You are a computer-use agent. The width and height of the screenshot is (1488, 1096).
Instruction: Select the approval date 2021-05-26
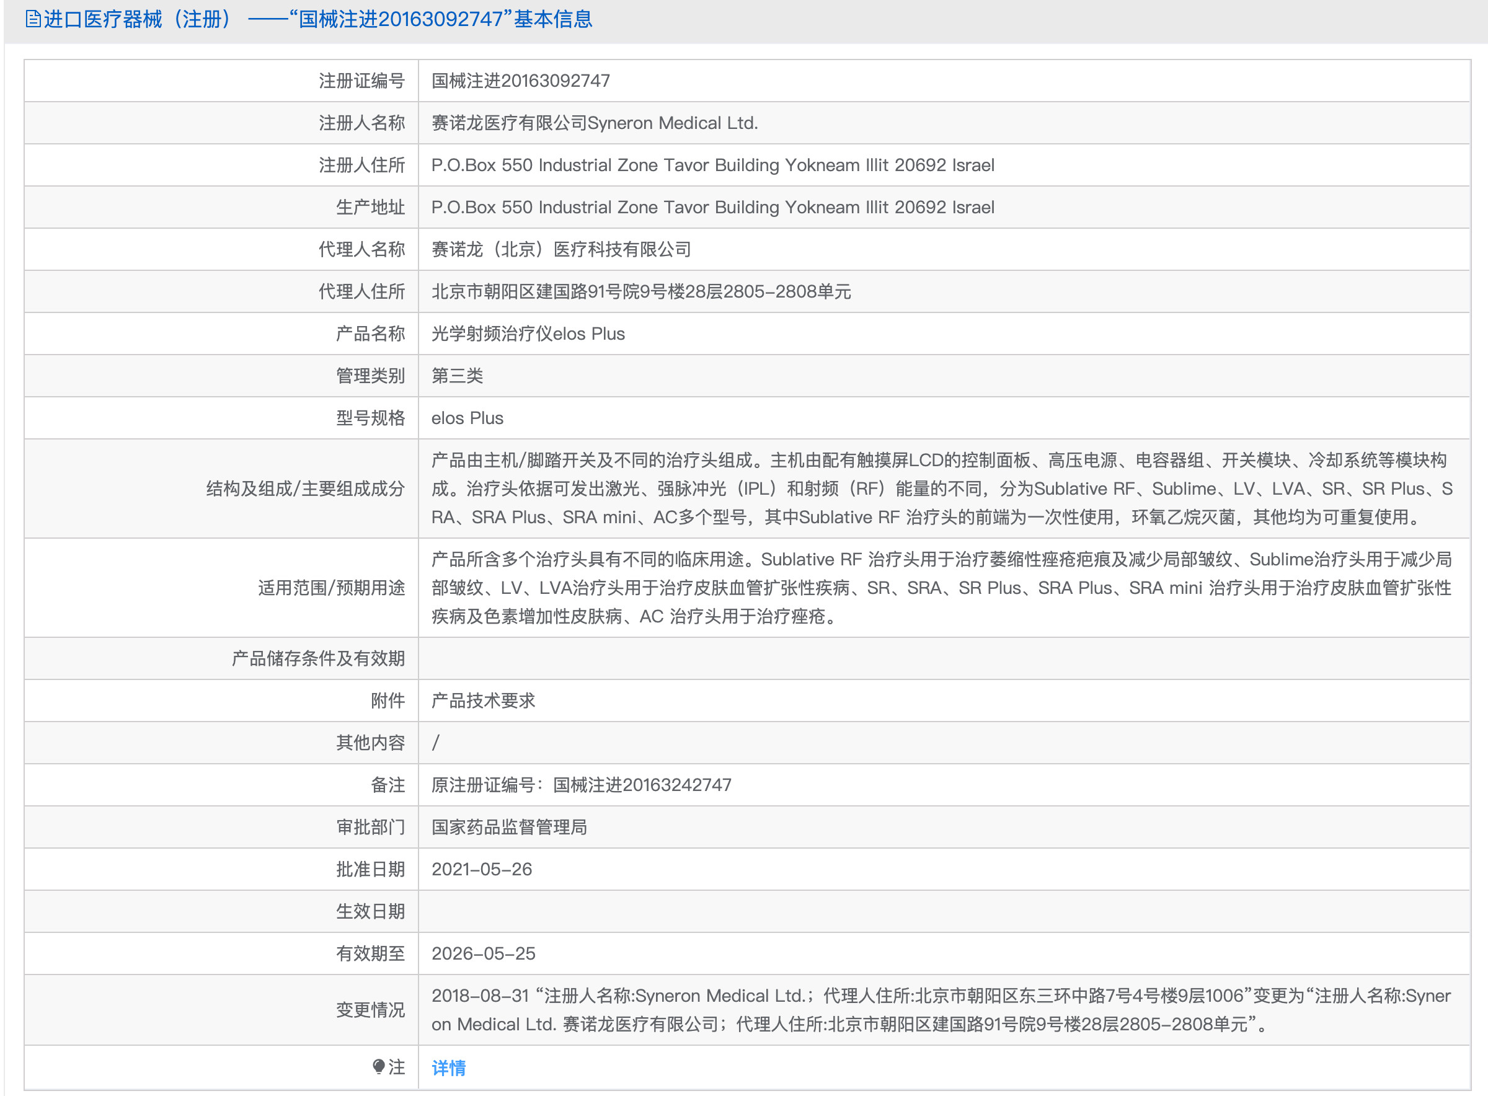point(482,869)
